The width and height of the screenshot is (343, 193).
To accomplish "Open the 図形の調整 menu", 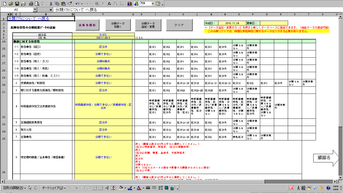I will coord(14,188).
